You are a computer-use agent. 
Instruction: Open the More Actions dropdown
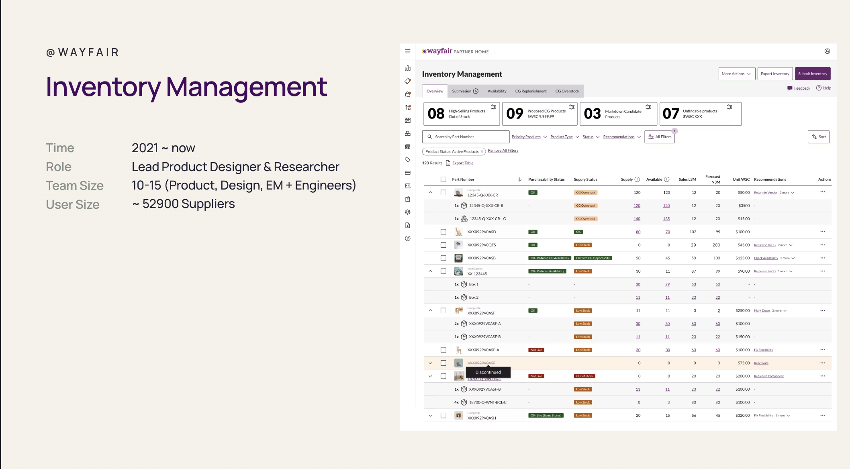click(x=737, y=74)
